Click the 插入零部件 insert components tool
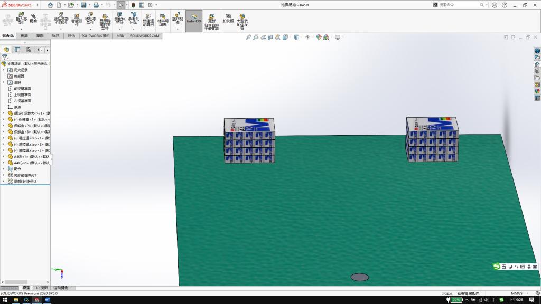541x304 pixels. click(x=21, y=18)
